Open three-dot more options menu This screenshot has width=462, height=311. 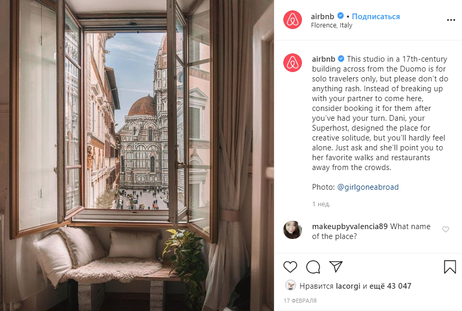pos(451,20)
